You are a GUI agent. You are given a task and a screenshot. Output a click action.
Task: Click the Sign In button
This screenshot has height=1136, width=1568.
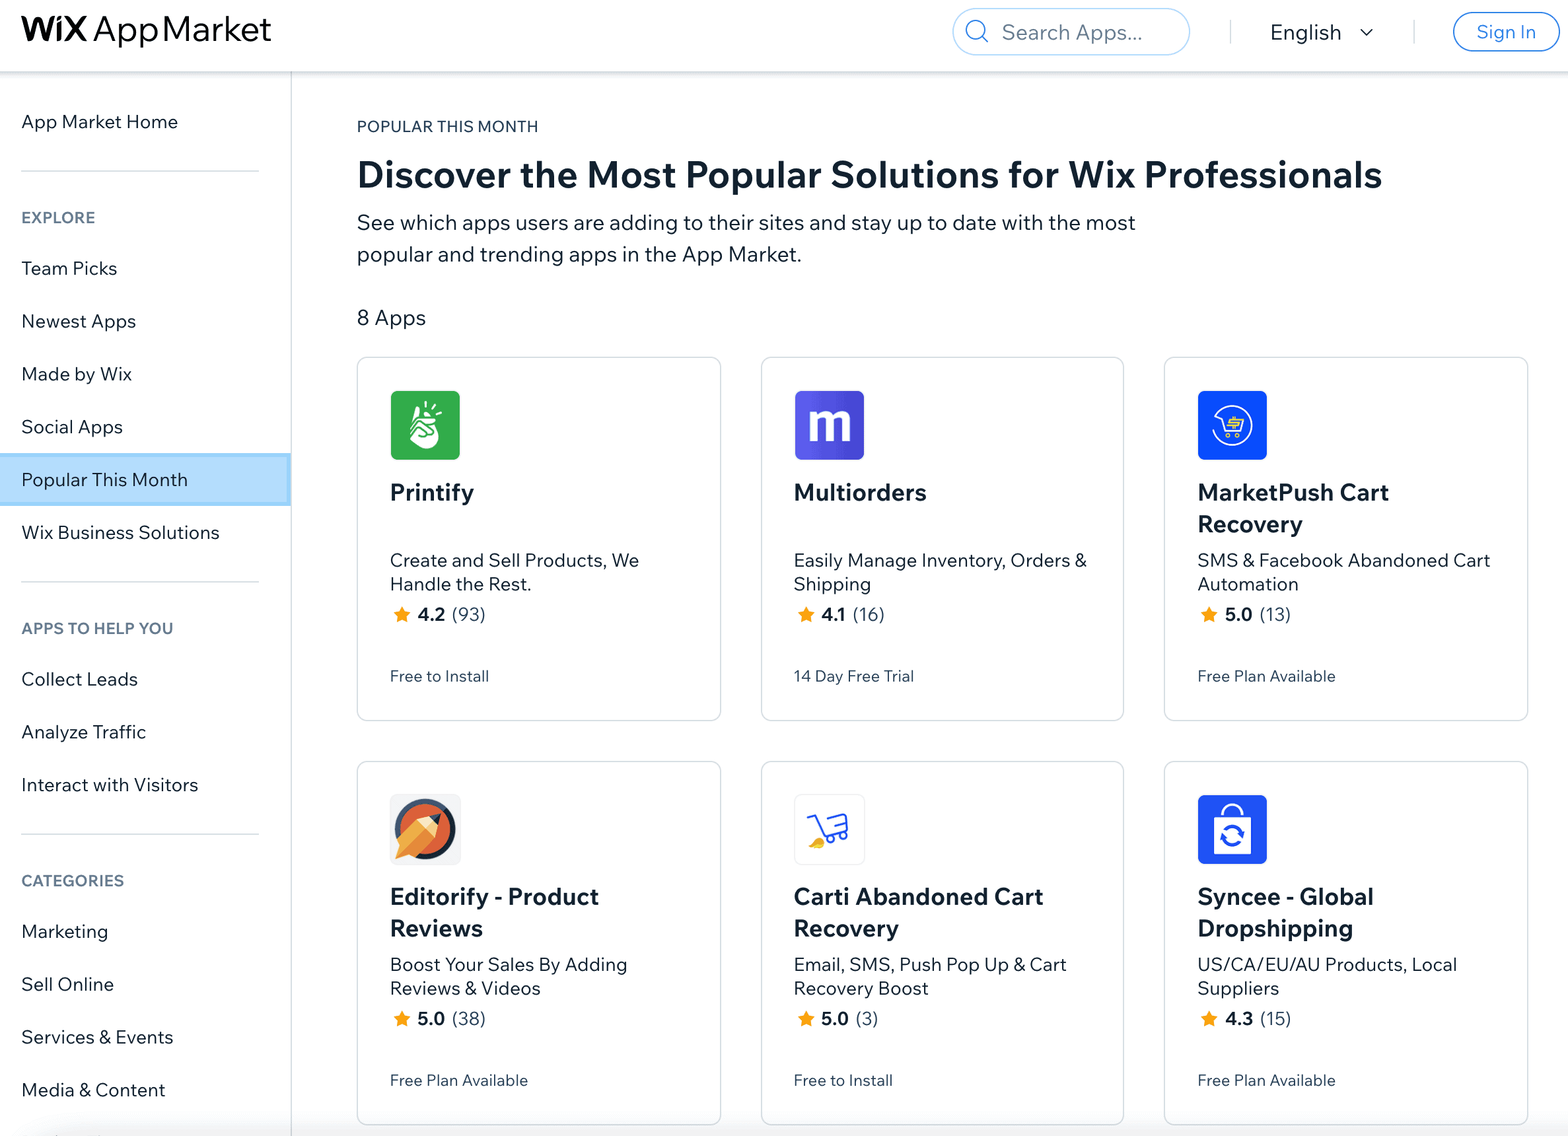1506,32
